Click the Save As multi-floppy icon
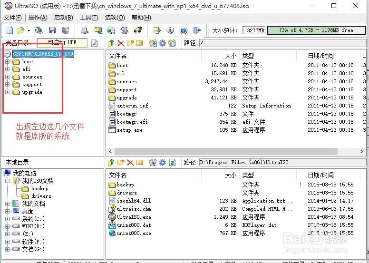The width and height of the screenshot is (369, 263). coord(66,30)
